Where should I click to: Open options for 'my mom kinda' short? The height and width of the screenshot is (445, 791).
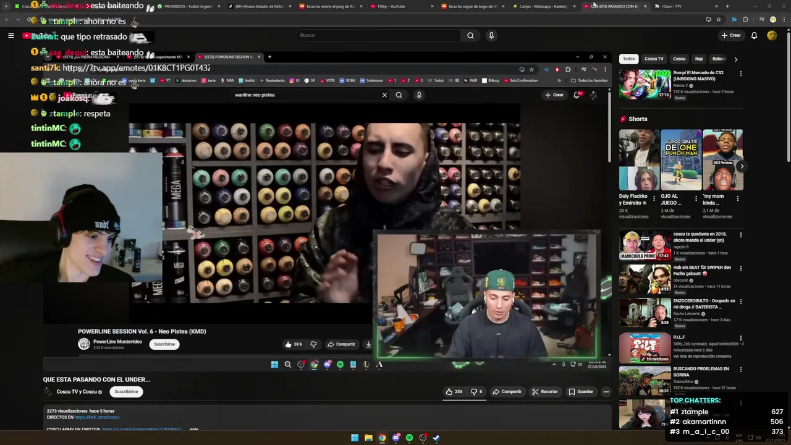[737, 198]
